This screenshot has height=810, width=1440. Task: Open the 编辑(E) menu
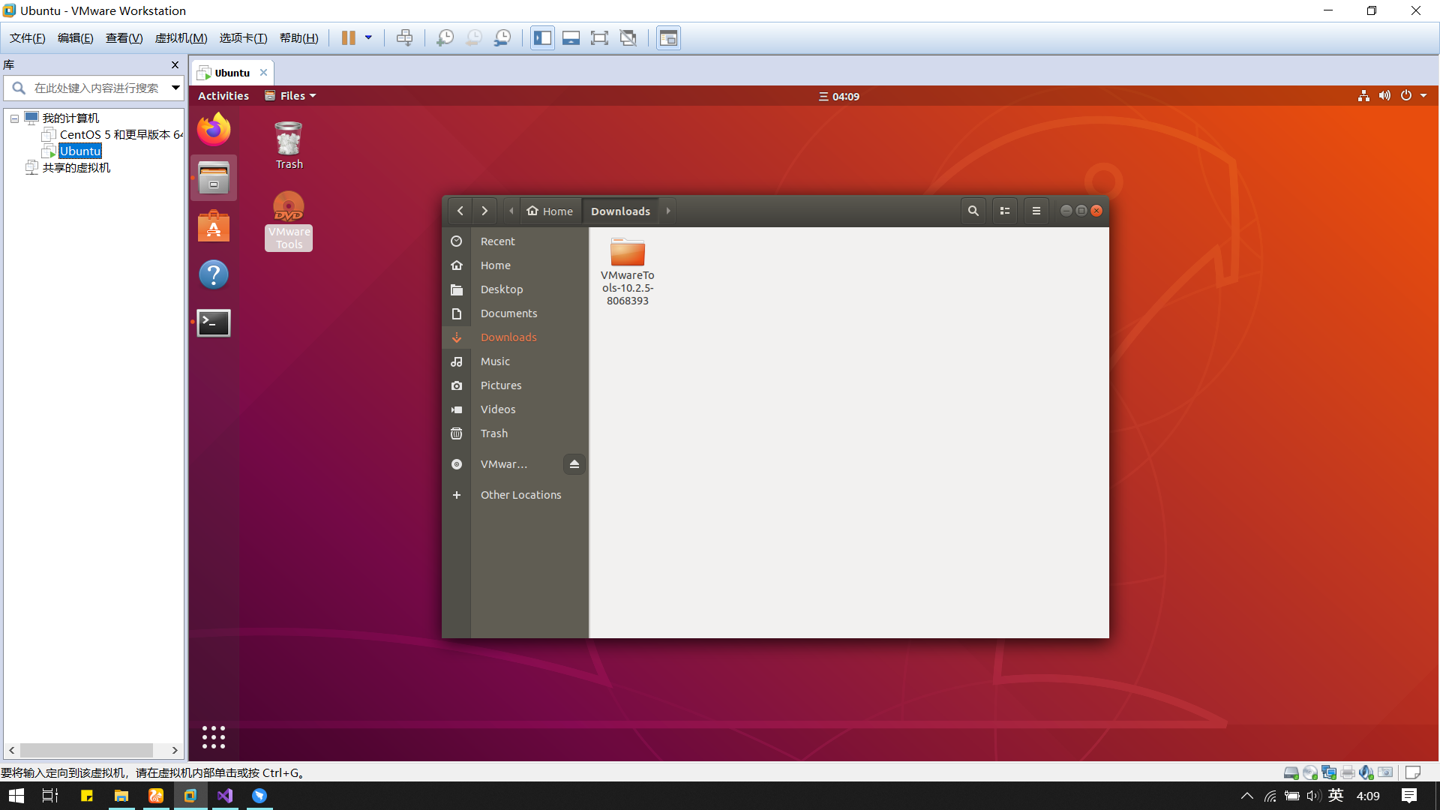pyautogui.click(x=75, y=38)
